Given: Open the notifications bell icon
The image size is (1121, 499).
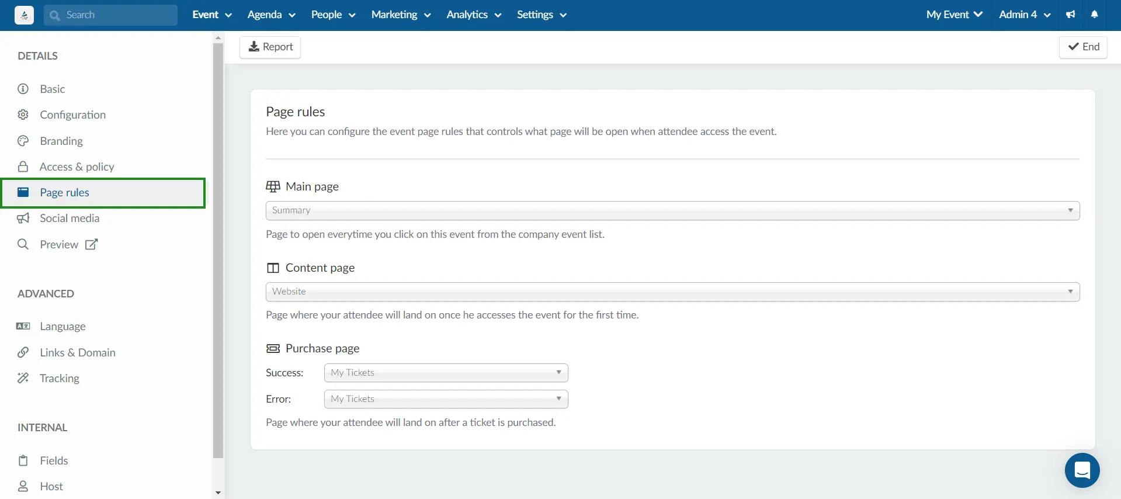Looking at the screenshot, I should point(1095,15).
